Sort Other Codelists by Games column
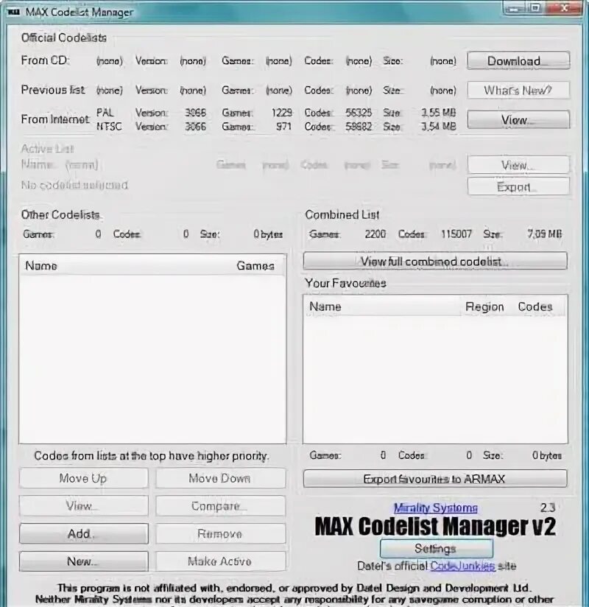589x607 pixels. click(255, 266)
